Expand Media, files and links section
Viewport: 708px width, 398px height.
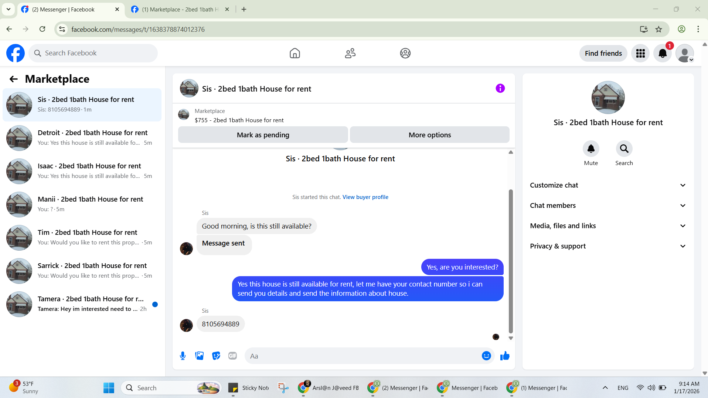(608, 226)
